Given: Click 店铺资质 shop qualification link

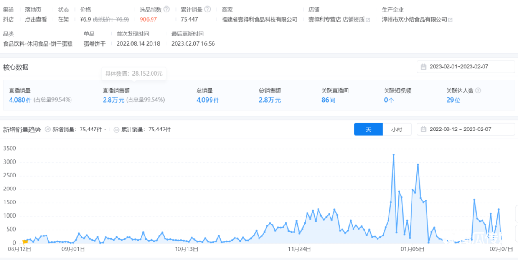Looking at the screenshot, I should [x=353, y=19].
